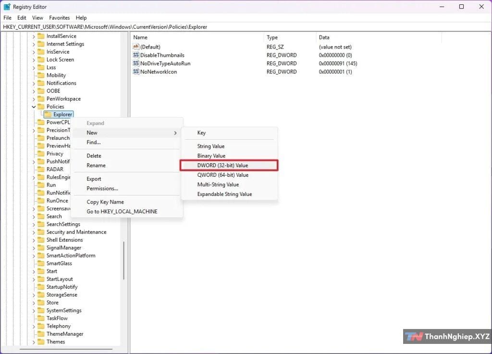Click the Themes folder icon
Image resolution: width=492 pixels, height=354 pixels.
click(41, 342)
